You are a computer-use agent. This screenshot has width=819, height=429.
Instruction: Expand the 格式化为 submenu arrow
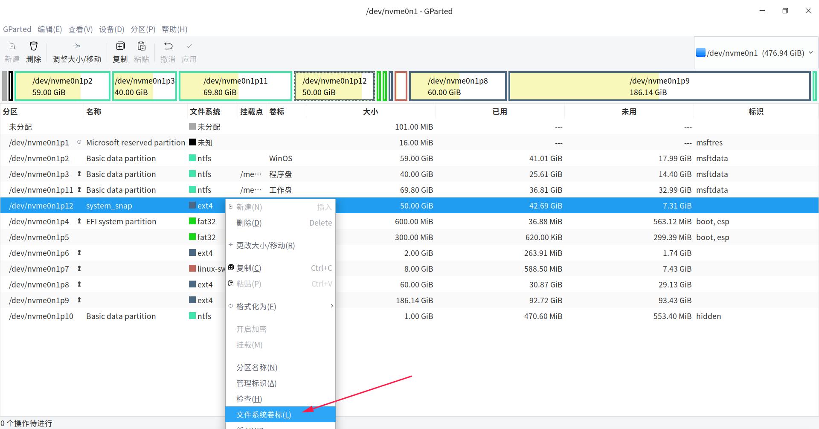pos(331,306)
